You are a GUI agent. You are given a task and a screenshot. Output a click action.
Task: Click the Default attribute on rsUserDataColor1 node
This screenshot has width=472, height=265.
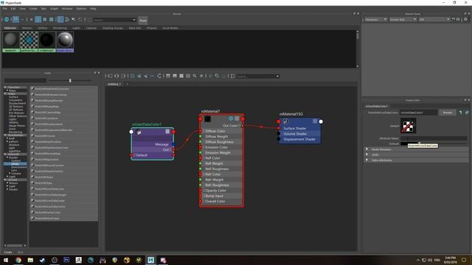click(142, 155)
